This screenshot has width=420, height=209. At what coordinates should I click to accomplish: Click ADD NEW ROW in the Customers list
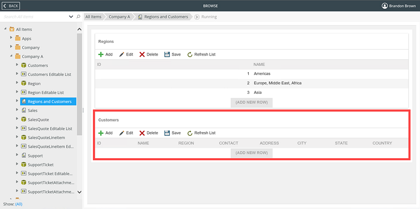(251, 153)
